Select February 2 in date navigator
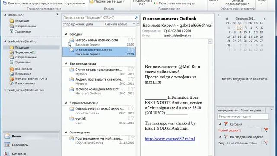277x156 pixels. point(240,28)
